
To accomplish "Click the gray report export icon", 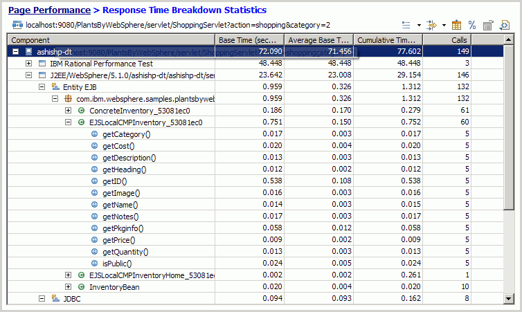I will [x=488, y=25].
